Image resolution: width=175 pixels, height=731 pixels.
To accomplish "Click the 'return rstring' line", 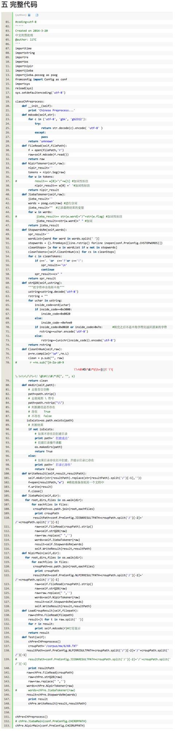I will coord(40,344).
